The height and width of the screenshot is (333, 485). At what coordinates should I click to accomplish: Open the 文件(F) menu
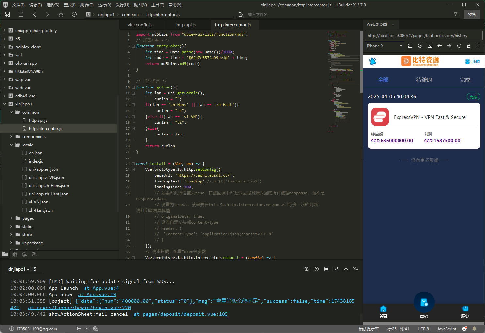(x=18, y=5)
